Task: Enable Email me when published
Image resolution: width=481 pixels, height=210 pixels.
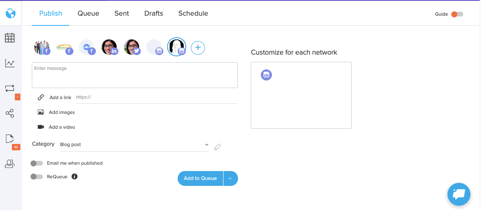Action: [x=37, y=163]
